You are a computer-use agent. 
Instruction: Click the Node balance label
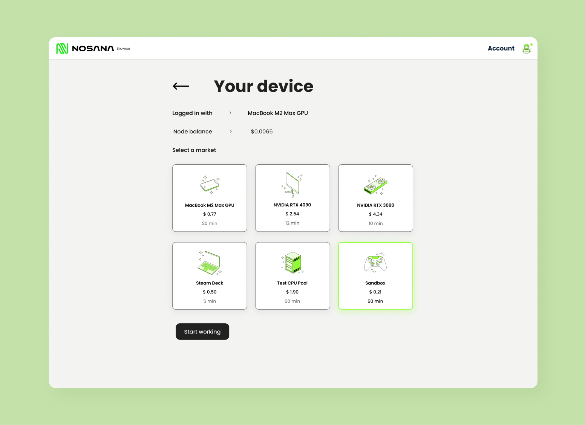(193, 131)
